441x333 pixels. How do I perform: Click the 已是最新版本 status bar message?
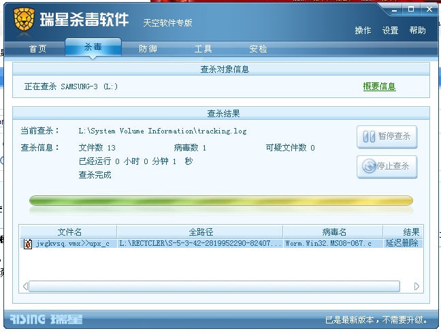tap(376, 320)
